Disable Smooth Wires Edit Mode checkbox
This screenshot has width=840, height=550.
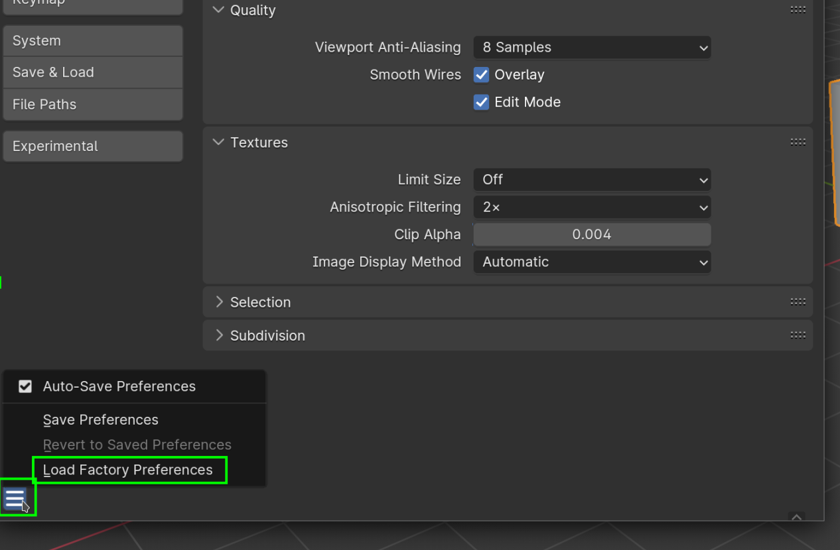pyautogui.click(x=481, y=102)
